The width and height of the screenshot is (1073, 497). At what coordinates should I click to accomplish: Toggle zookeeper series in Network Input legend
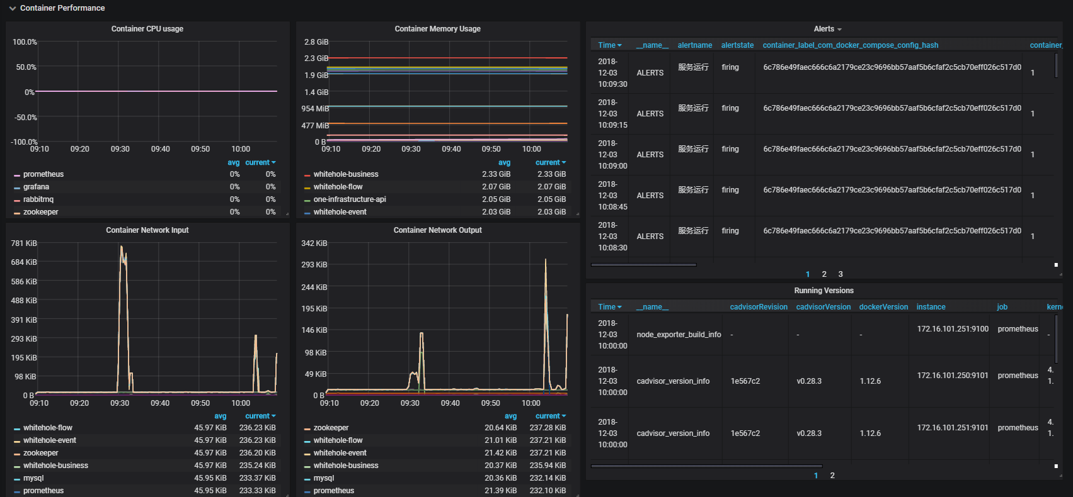click(41, 453)
